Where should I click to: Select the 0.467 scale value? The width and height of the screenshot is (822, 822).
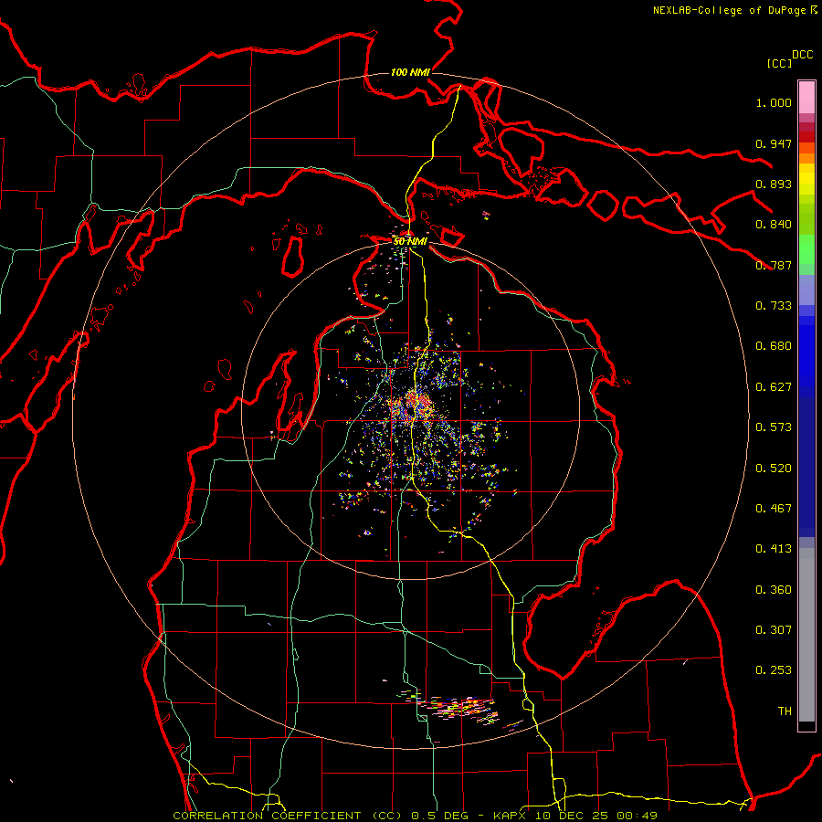[x=774, y=509]
